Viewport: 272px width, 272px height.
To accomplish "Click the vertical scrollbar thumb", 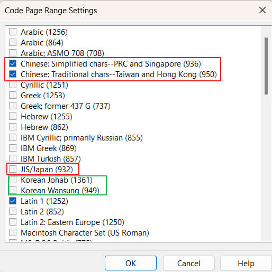I will click(266, 66).
